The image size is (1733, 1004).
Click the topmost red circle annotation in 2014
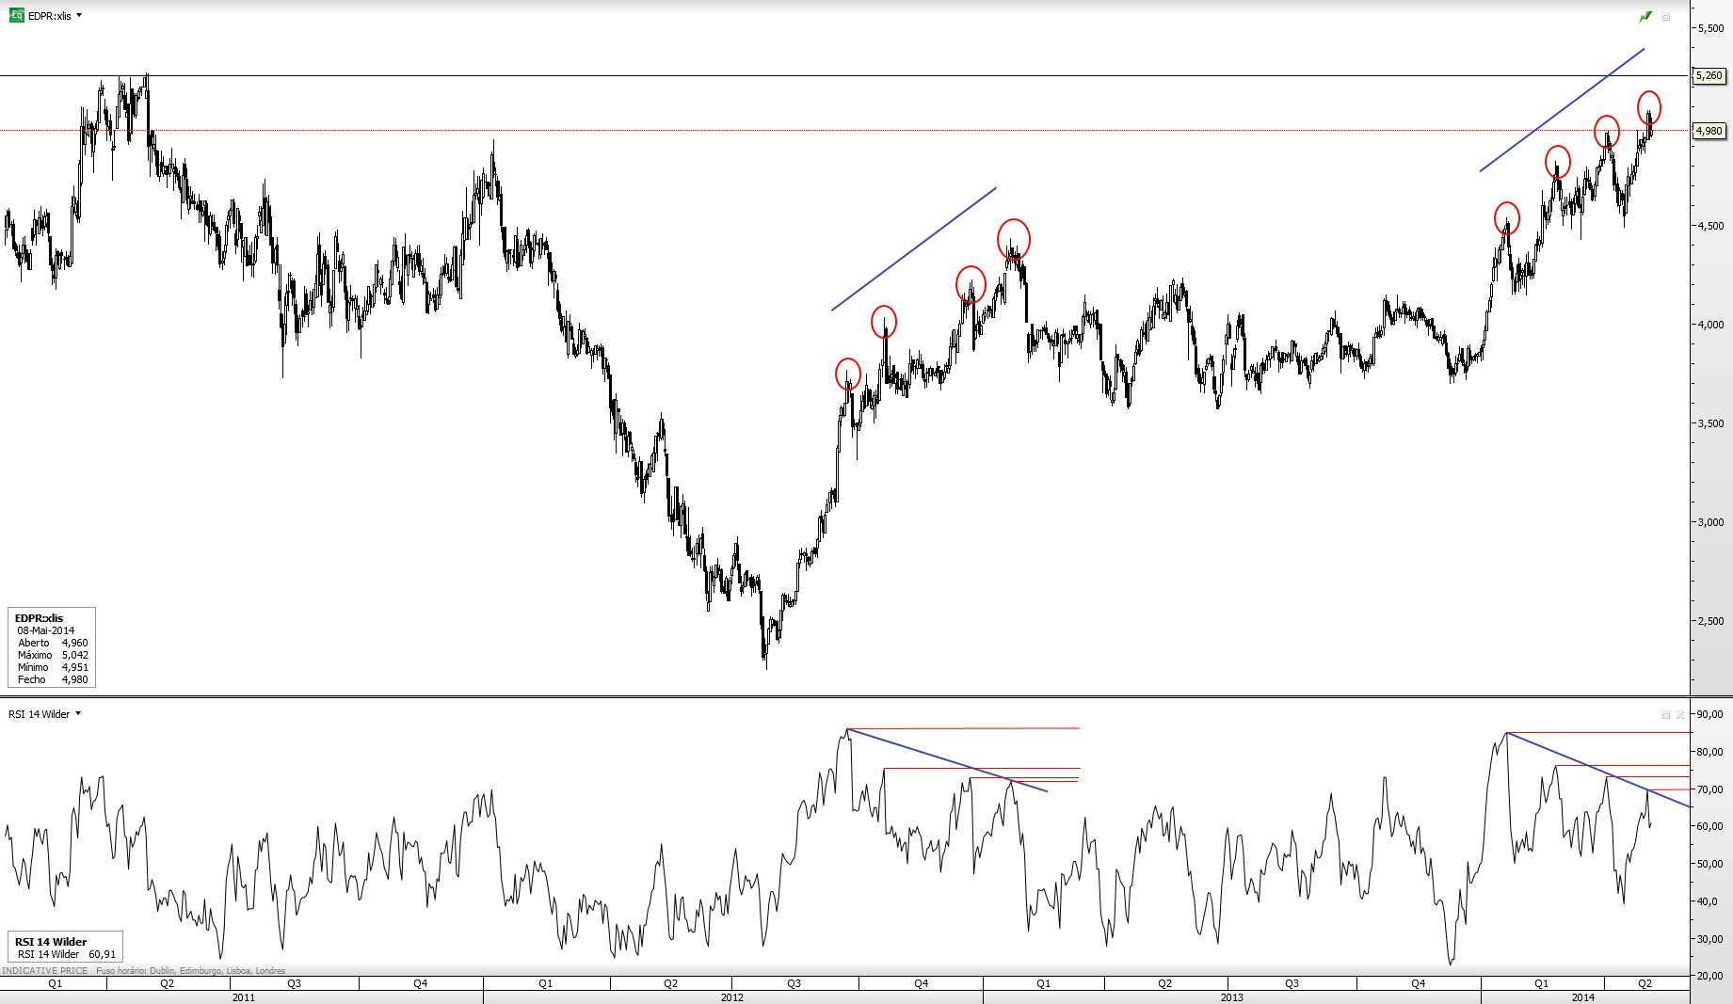click(x=1649, y=107)
